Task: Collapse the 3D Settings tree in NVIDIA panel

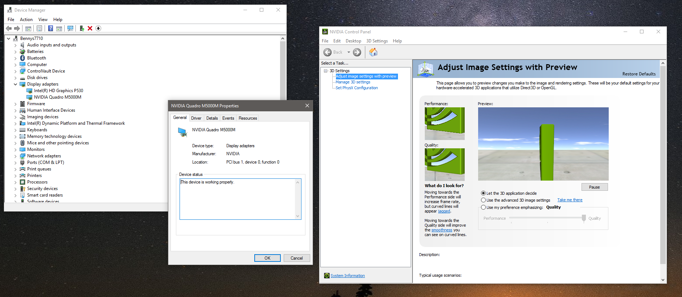Action: click(326, 71)
